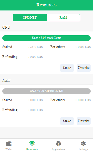Open the Settings gear icon
The width and height of the screenshot is (93, 152).
[83, 144]
